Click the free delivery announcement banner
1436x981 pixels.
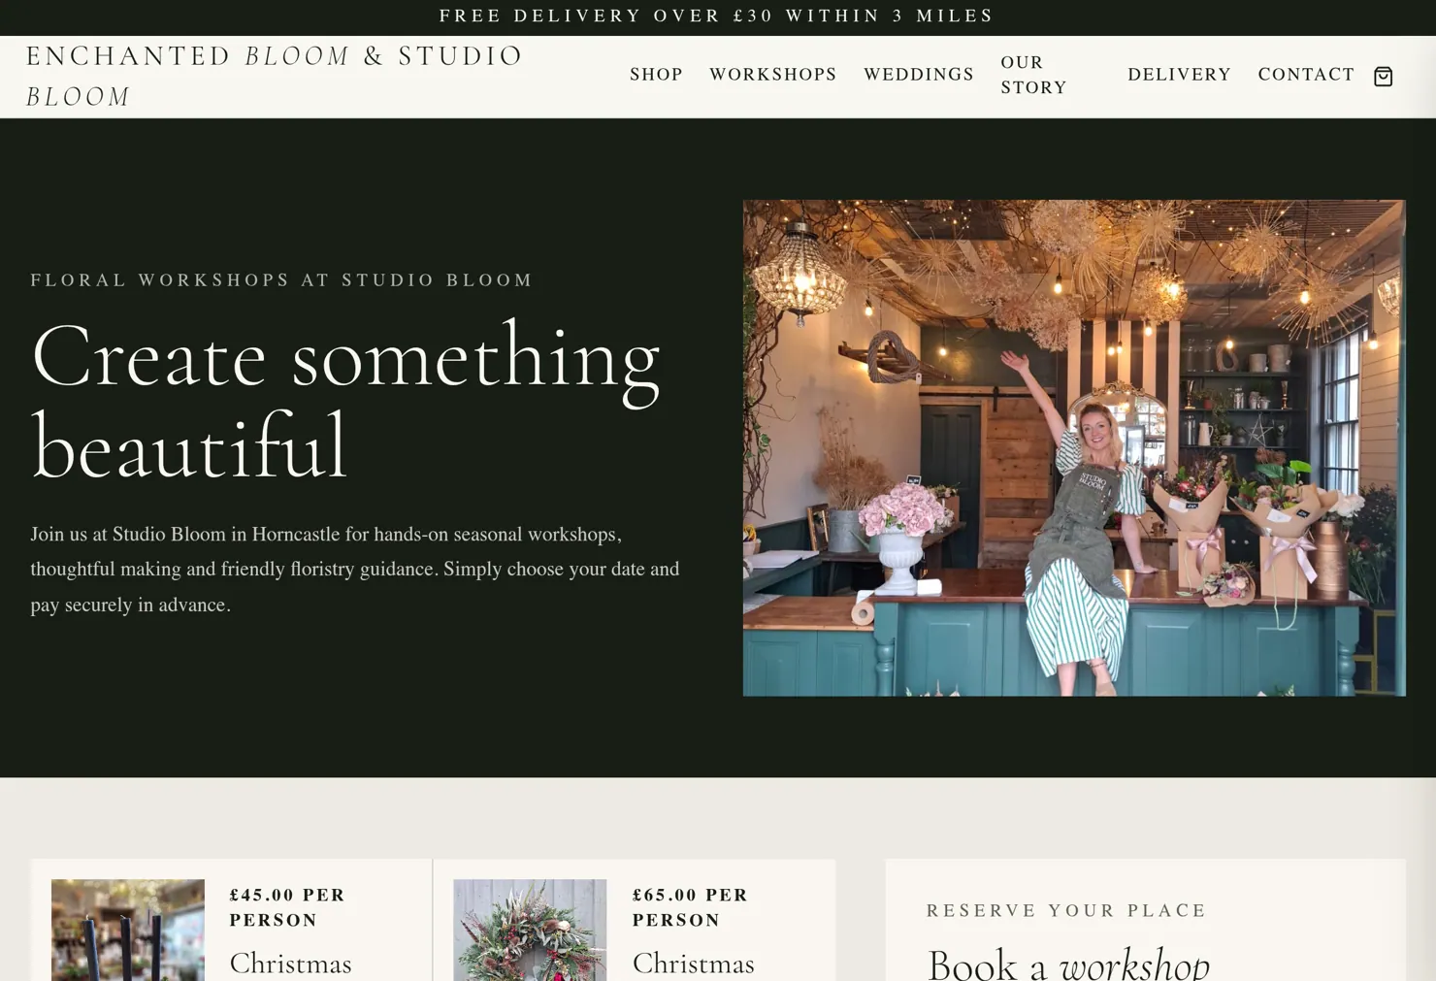click(x=717, y=16)
